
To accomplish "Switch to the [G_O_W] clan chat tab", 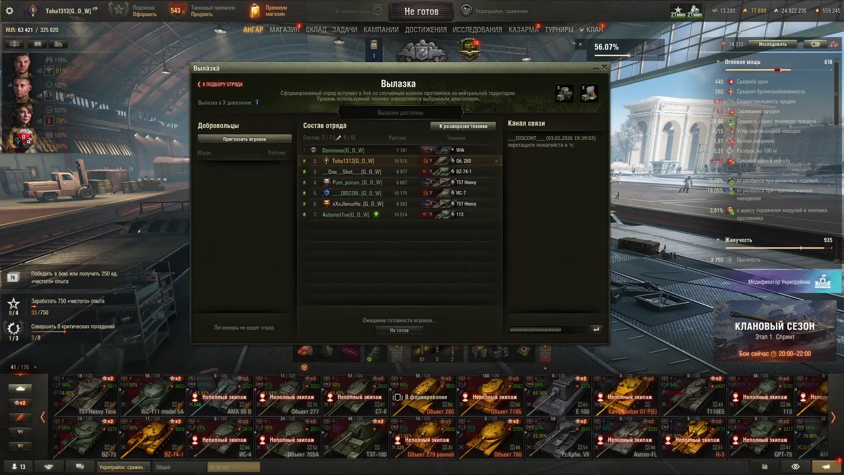I will point(233,467).
